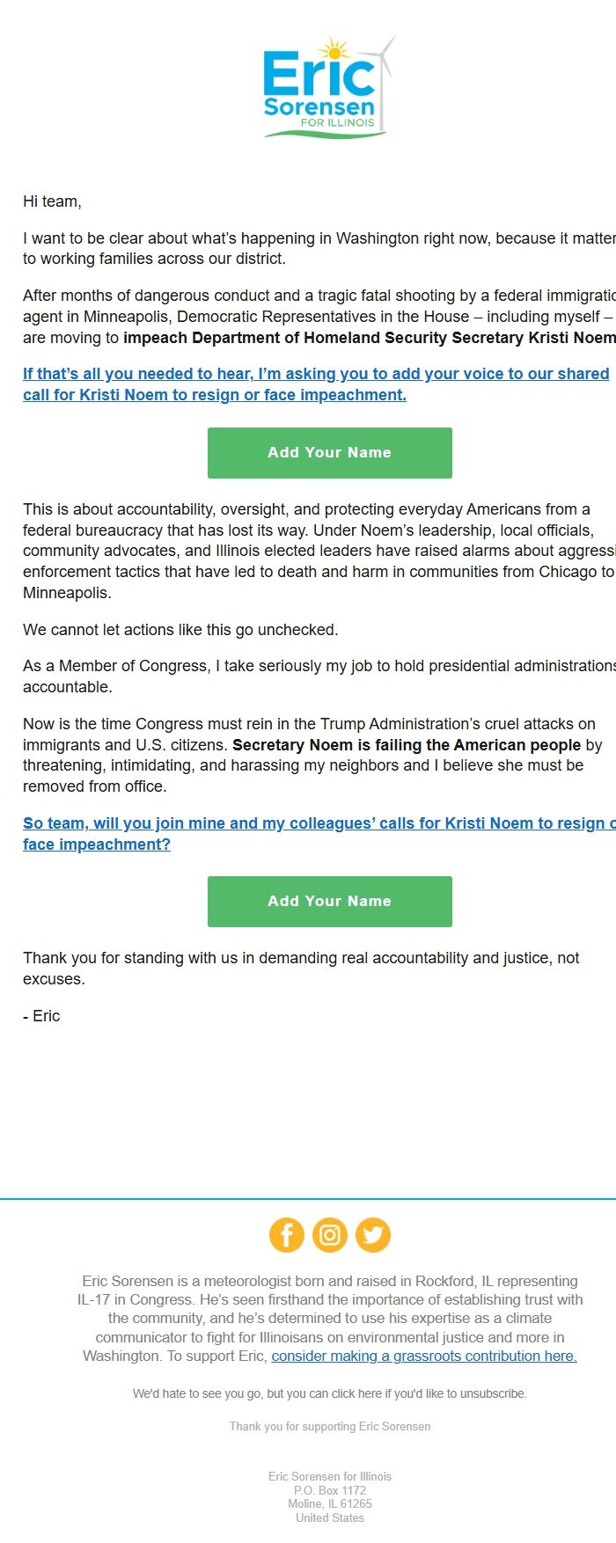Click the green wave beneath the logo
Screen dimensions: 616x1543
pyautogui.click(x=326, y=135)
